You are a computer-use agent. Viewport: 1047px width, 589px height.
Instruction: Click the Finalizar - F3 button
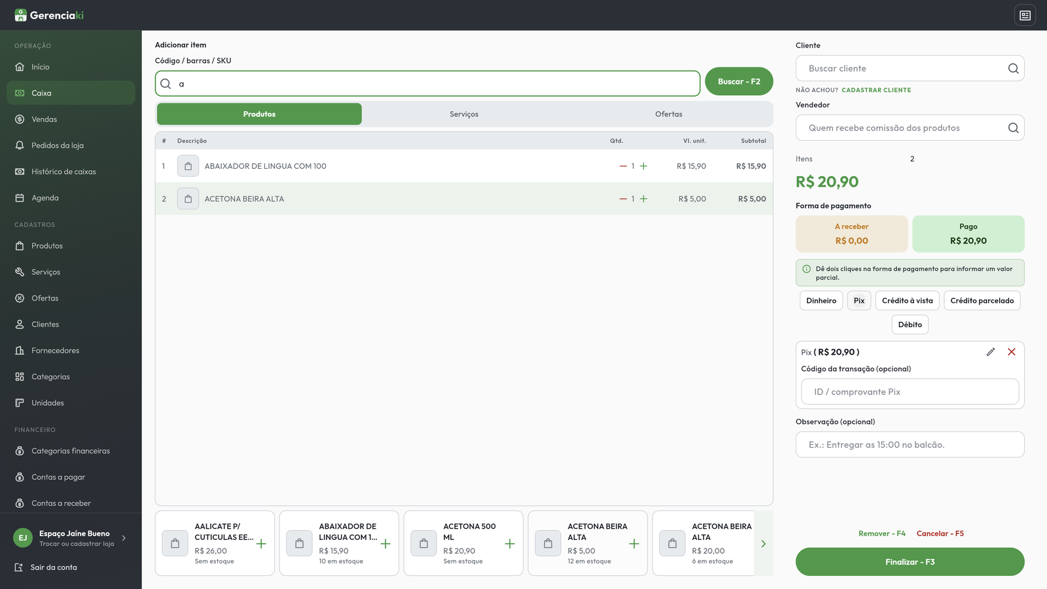910,562
